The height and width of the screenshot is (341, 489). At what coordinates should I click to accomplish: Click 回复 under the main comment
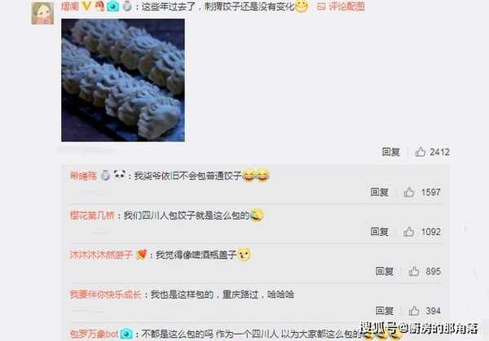(390, 151)
